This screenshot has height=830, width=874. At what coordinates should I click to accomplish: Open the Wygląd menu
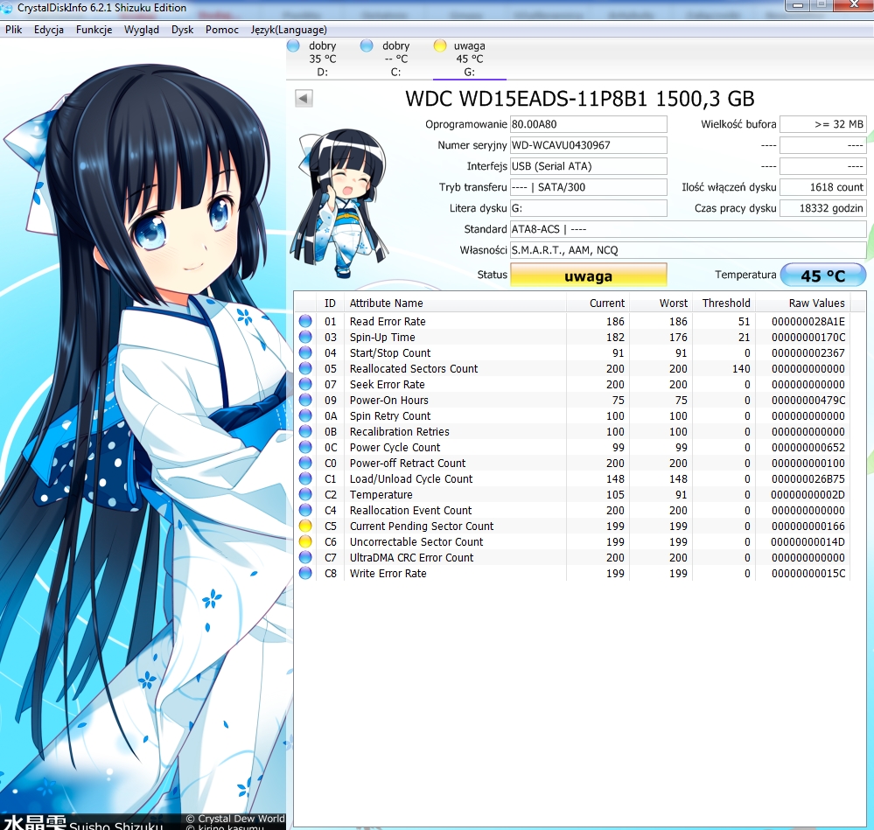click(141, 30)
